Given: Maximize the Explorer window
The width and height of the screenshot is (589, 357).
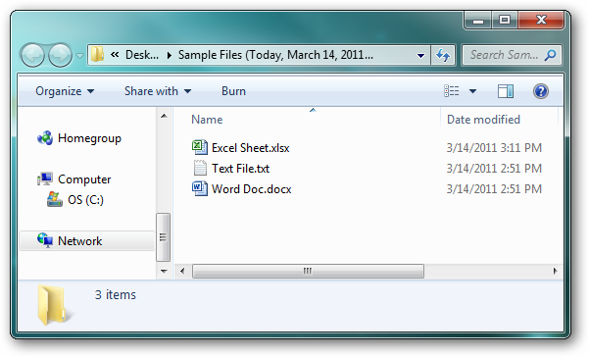Looking at the screenshot, I should click(x=505, y=21).
